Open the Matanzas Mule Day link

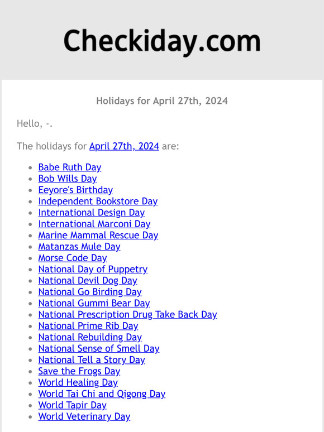pos(79,246)
